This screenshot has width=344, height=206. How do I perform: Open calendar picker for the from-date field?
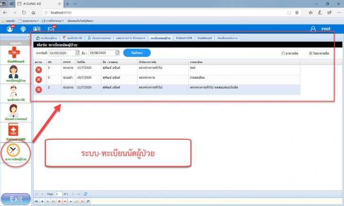[x=77, y=53]
